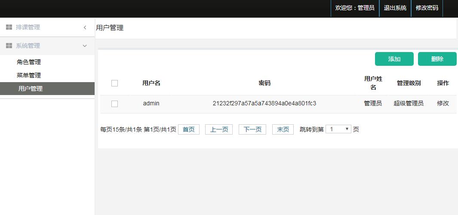Click the 用户管理 page title

(x=110, y=28)
